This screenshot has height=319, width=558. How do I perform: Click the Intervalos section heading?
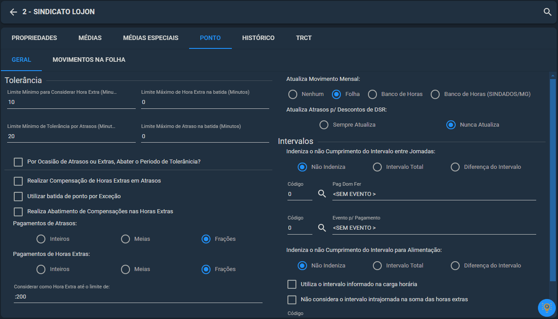[x=295, y=141]
